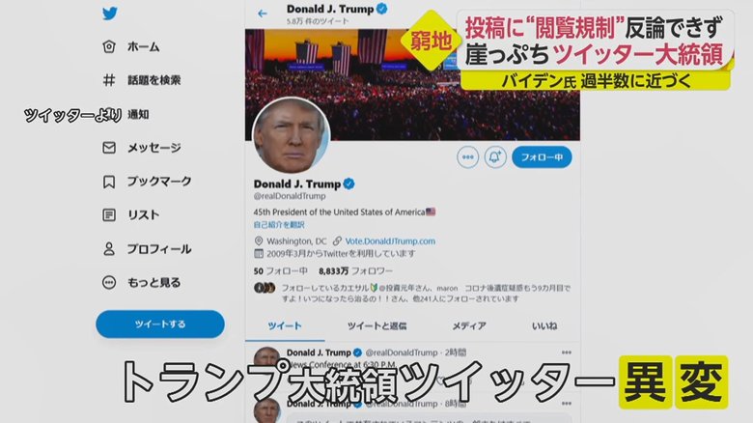Toggle the フォロー中 following button
The width and height of the screenshot is (753, 423).
pyautogui.click(x=542, y=157)
